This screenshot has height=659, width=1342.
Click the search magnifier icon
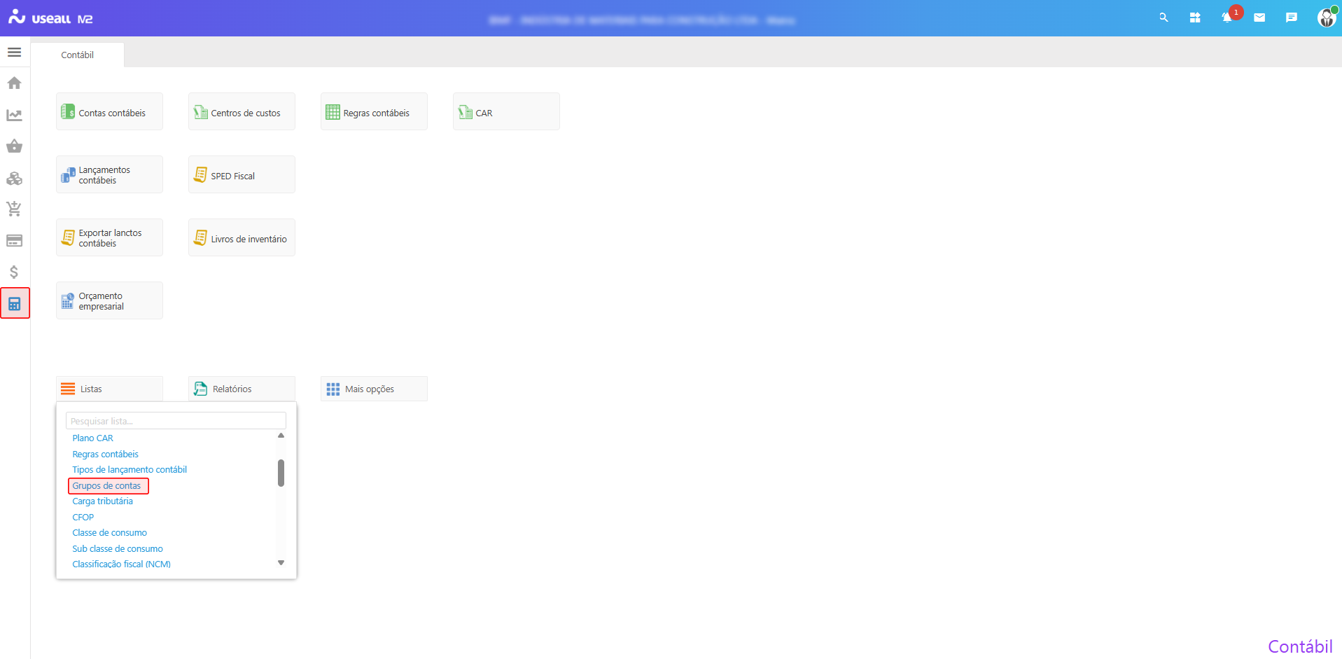point(1163,18)
